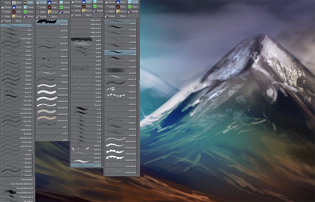Choose Ground category in the dirt brush panel

click(5, 7)
